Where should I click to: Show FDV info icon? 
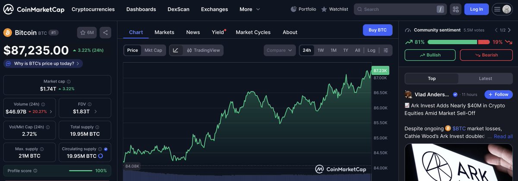tap(91, 104)
